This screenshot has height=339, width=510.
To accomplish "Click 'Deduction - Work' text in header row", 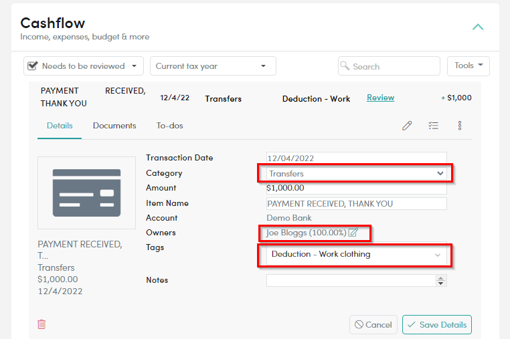I will point(316,99).
